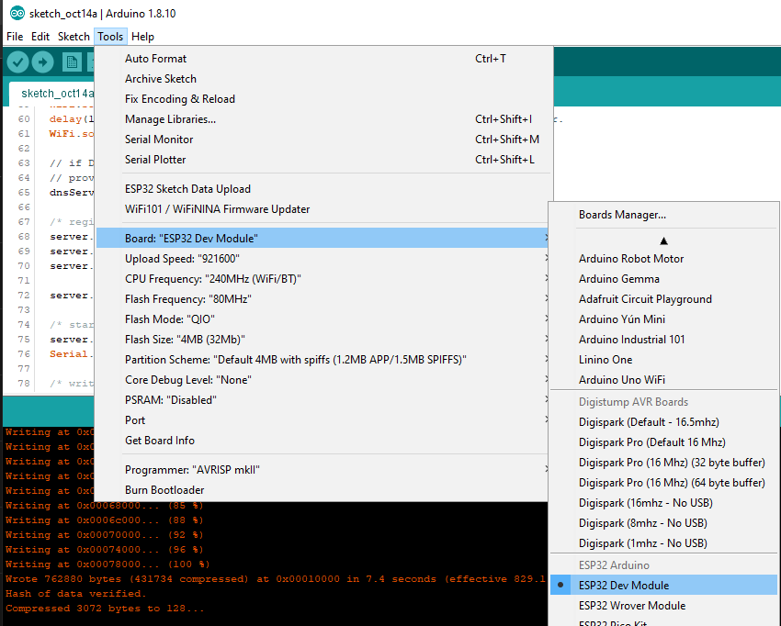Click console line "Compressed 3072 bytes to 128..."
781x626 pixels.
[105, 609]
